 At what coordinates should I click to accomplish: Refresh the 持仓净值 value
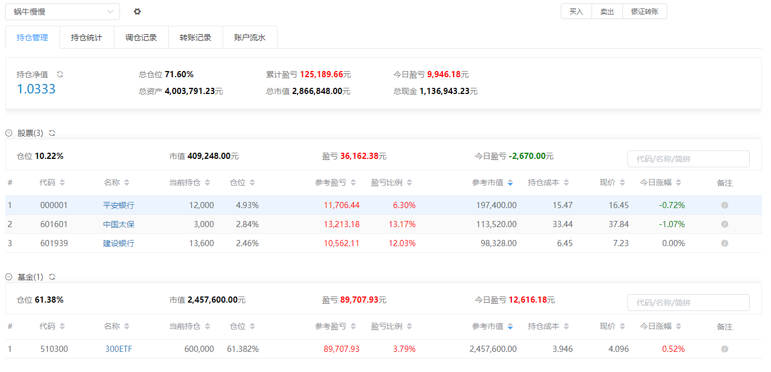pos(60,74)
